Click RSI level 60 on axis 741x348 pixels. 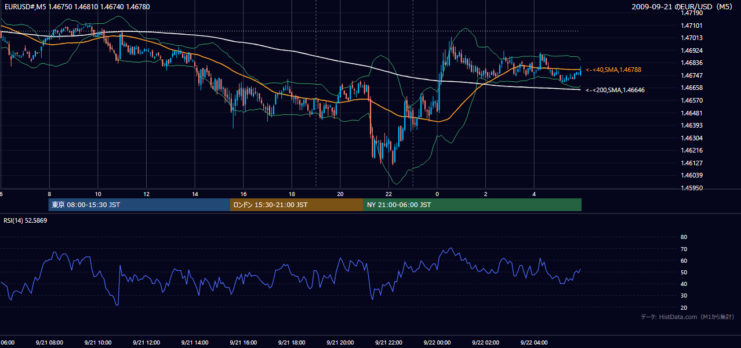tap(684, 260)
